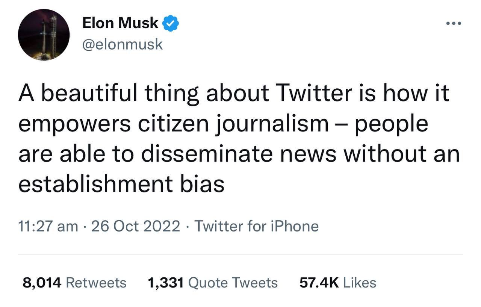Image resolution: width=481 pixels, height=307 pixels.
Task: Click the Elon Musk display name
Action: [x=120, y=23]
